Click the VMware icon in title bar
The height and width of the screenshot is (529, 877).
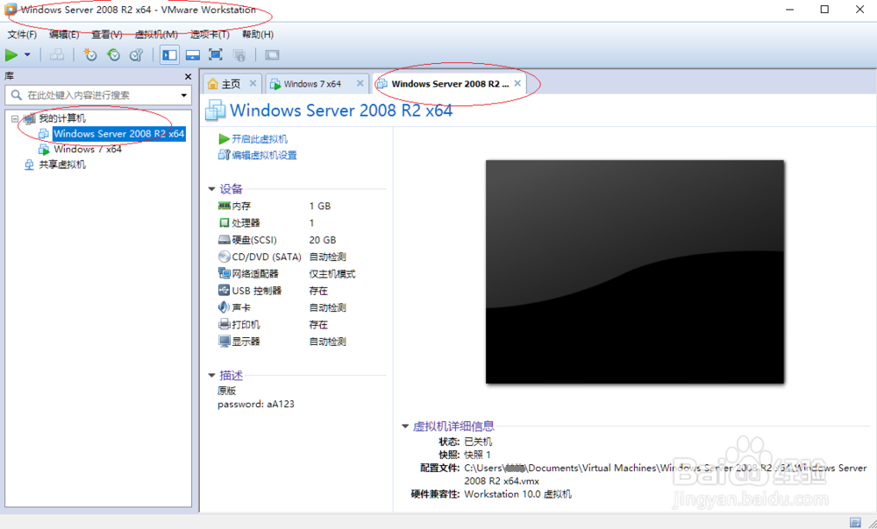[10, 10]
